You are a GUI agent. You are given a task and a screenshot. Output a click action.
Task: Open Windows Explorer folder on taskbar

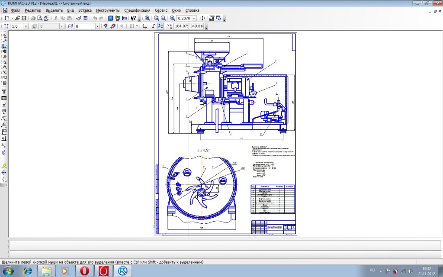pos(46,271)
